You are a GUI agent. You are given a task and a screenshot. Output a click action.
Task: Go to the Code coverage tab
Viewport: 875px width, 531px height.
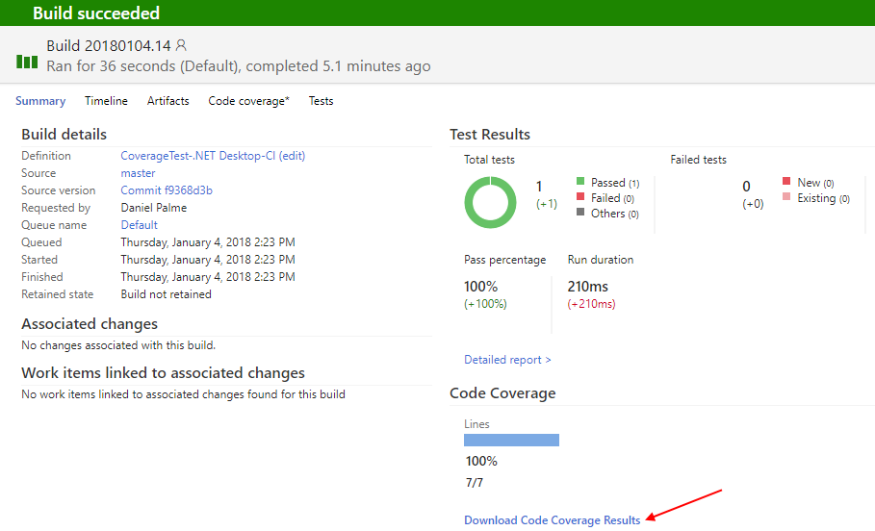click(249, 101)
